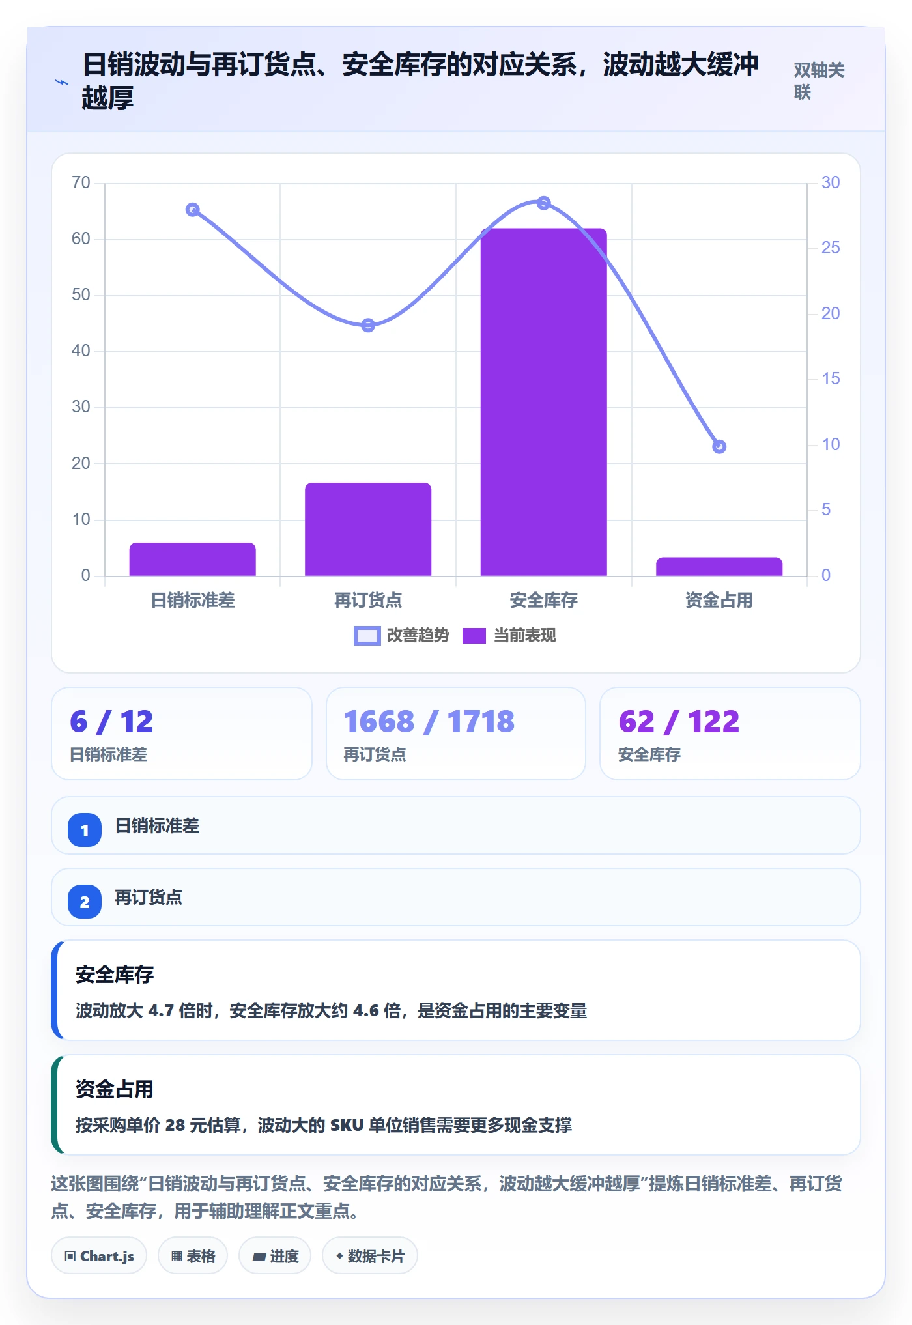The width and height of the screenshot is (912, 1325).
Task: Click text 按采购单价 28 元估算 description
Action: point(324,1125)
